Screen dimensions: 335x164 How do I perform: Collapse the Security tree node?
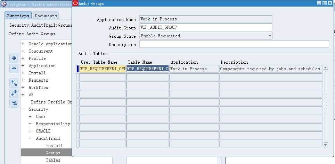coord(23,109)
